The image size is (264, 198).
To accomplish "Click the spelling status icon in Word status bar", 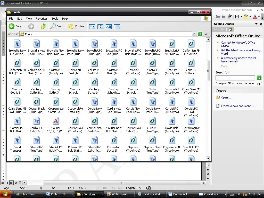I will tap(149, 188).
